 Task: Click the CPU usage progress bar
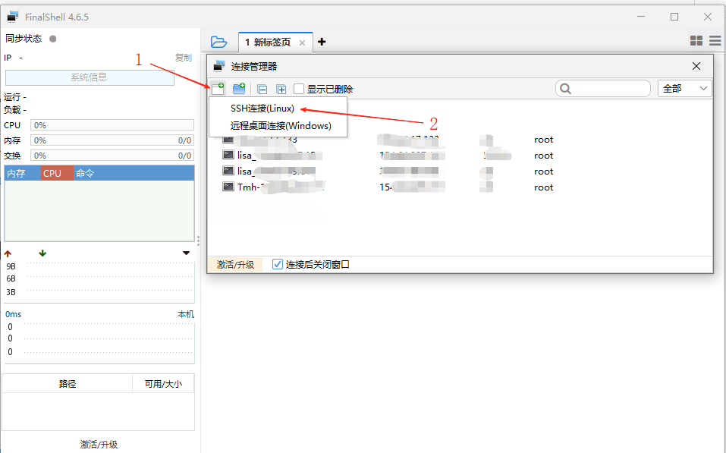pyautogui.click(x=112, y=125)
